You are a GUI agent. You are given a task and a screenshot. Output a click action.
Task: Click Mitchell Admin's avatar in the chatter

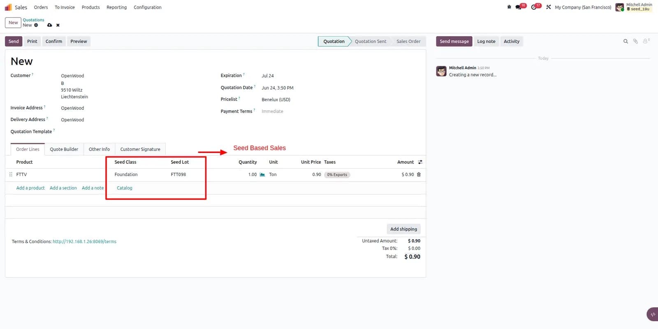[441, 71]
